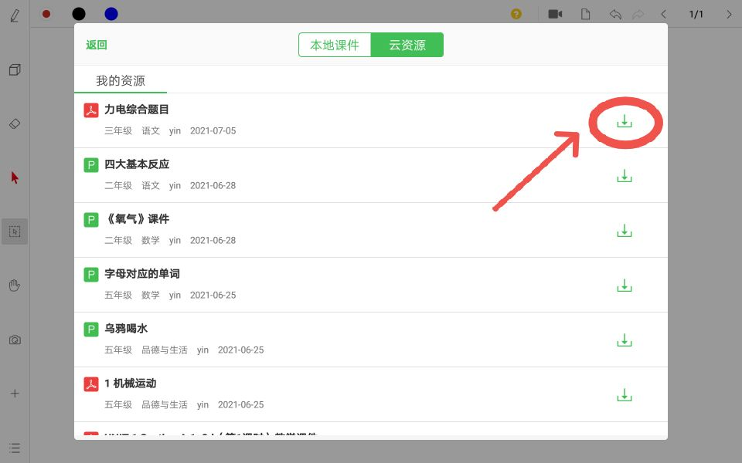
Task: Redo the last action
Action: pyautogui.click(x=638, y=14)
